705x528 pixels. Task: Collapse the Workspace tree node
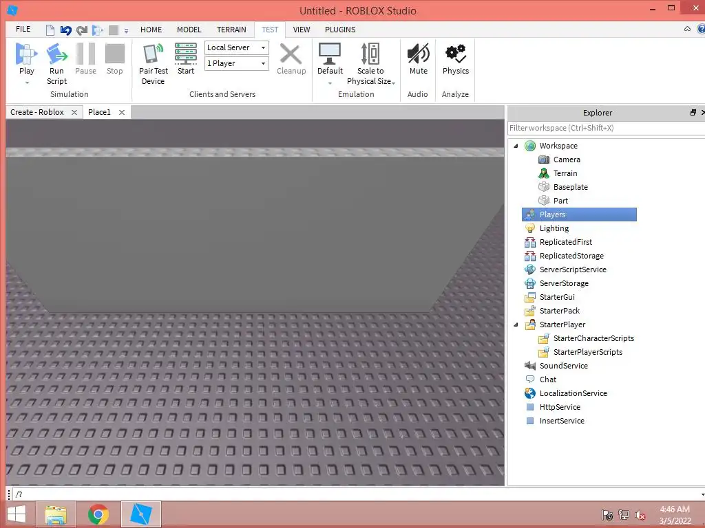(516, 146)
